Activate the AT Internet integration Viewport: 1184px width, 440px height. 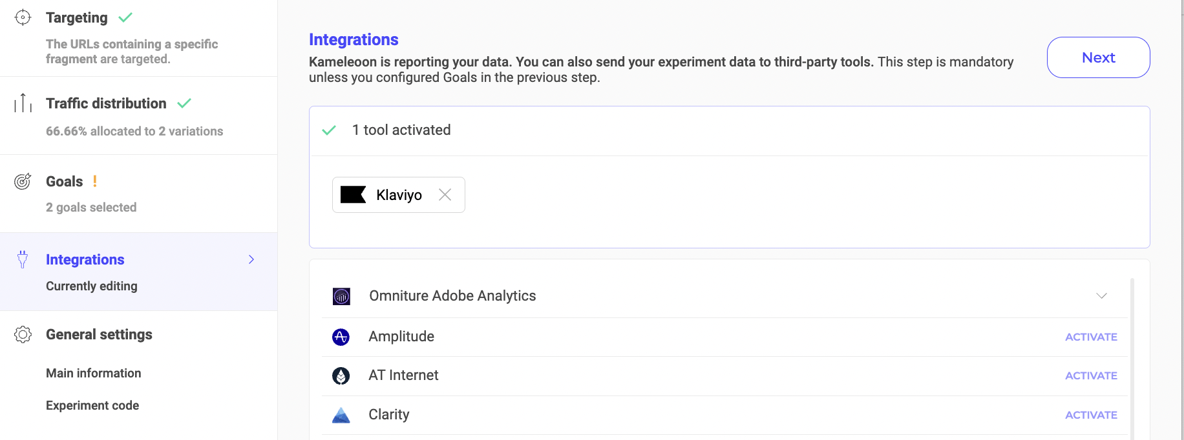1091,375
